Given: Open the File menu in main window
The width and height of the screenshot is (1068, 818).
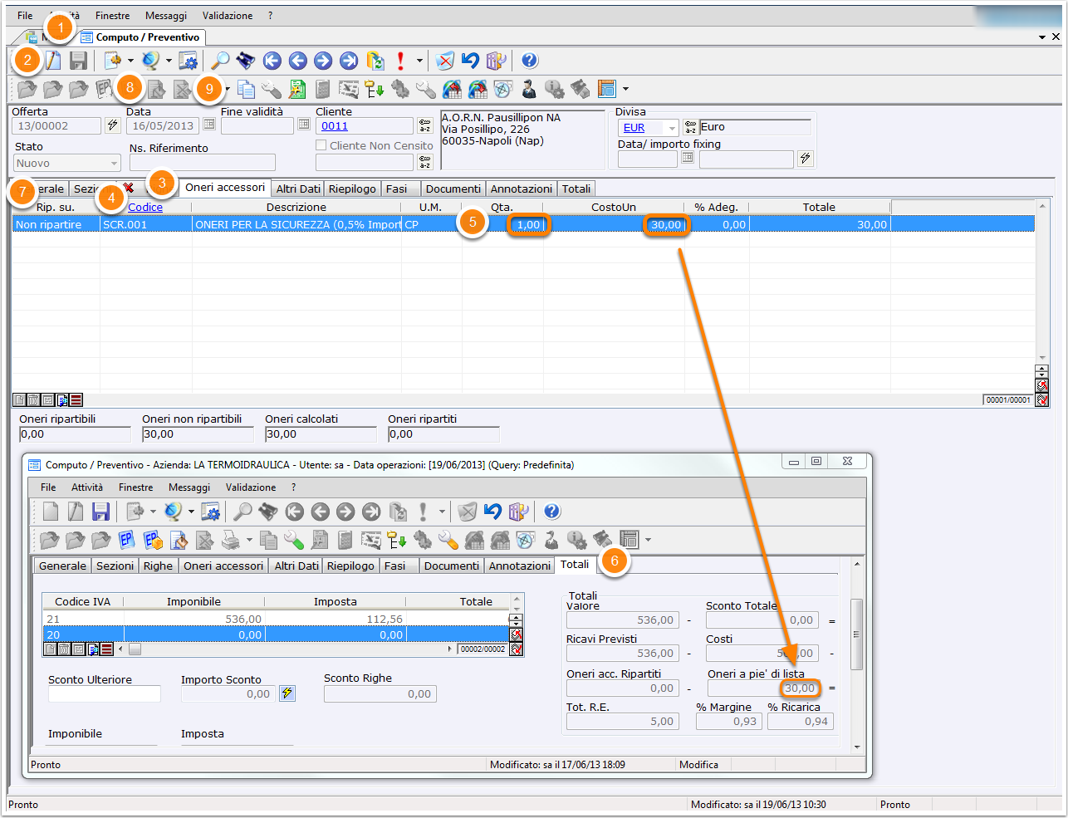Looking at the screenshot, I should pos(25,16).
